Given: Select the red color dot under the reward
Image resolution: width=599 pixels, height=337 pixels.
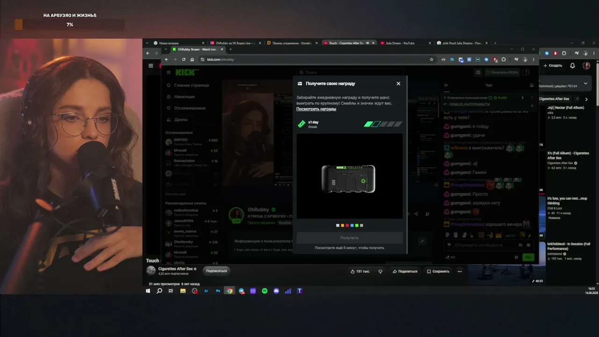Looking at the screenshot, I should pyautogui.click(x=347, y=226).
